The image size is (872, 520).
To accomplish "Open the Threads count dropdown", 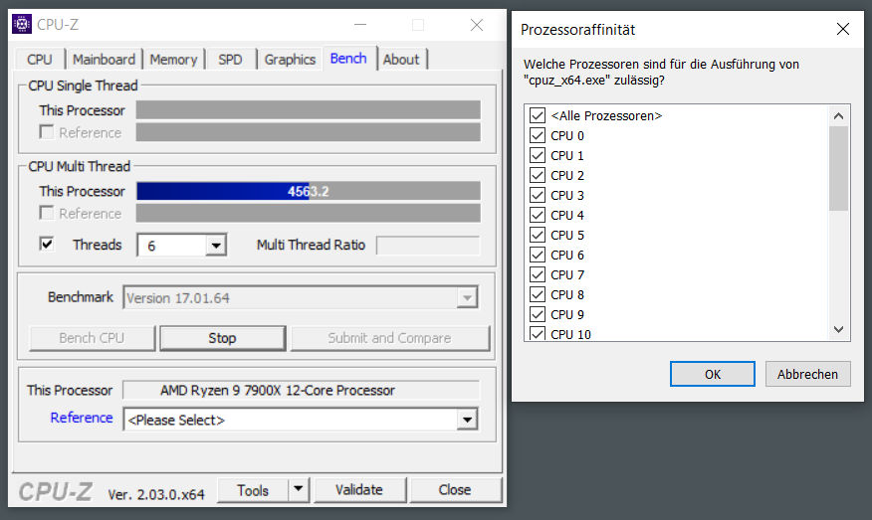I will click(215, 245).
